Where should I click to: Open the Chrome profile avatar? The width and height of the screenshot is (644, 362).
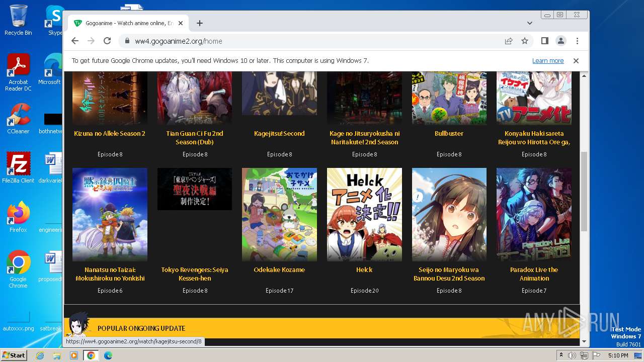pyautogui.click(x=561, y=41)
